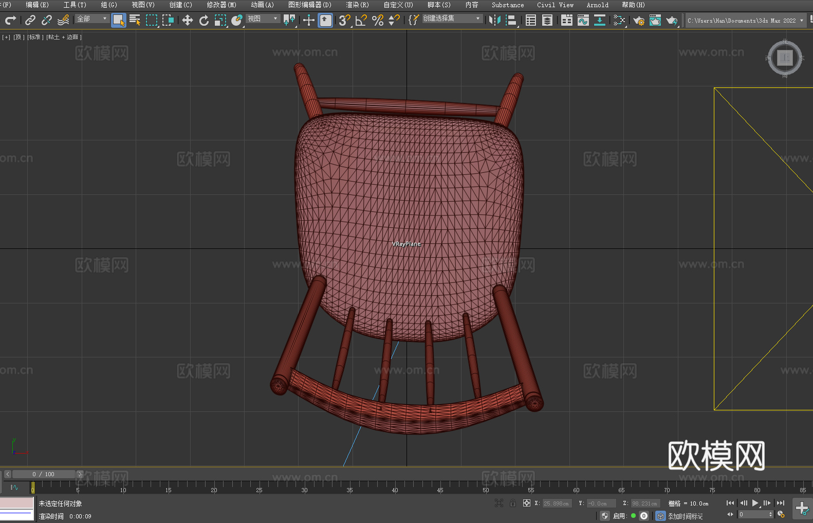Click the Redo arrow icon
This screenshot has height=523, width=813.
click(10, 20)
